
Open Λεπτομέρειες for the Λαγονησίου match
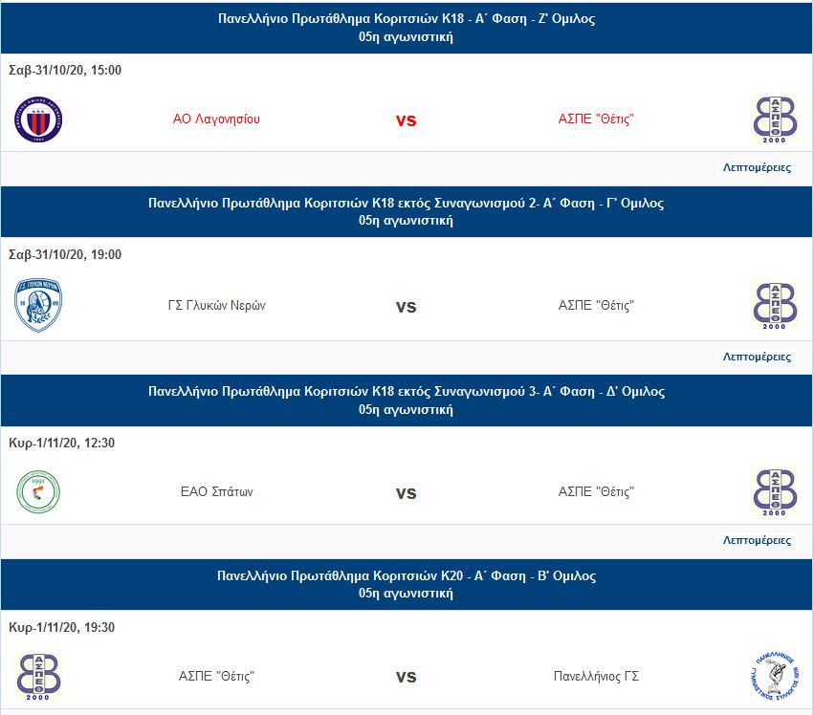757,168
